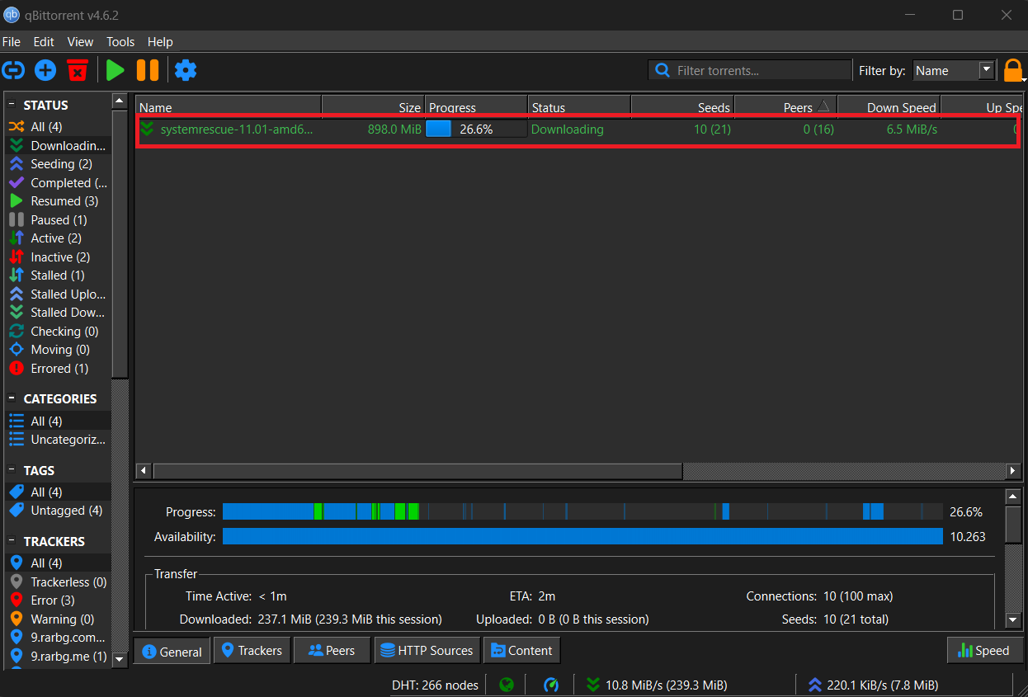Image resolution: width=1028 pixels, height=697 pixels.
Task: Select the tracker Warning (0) filter
Action: [58, 619]
